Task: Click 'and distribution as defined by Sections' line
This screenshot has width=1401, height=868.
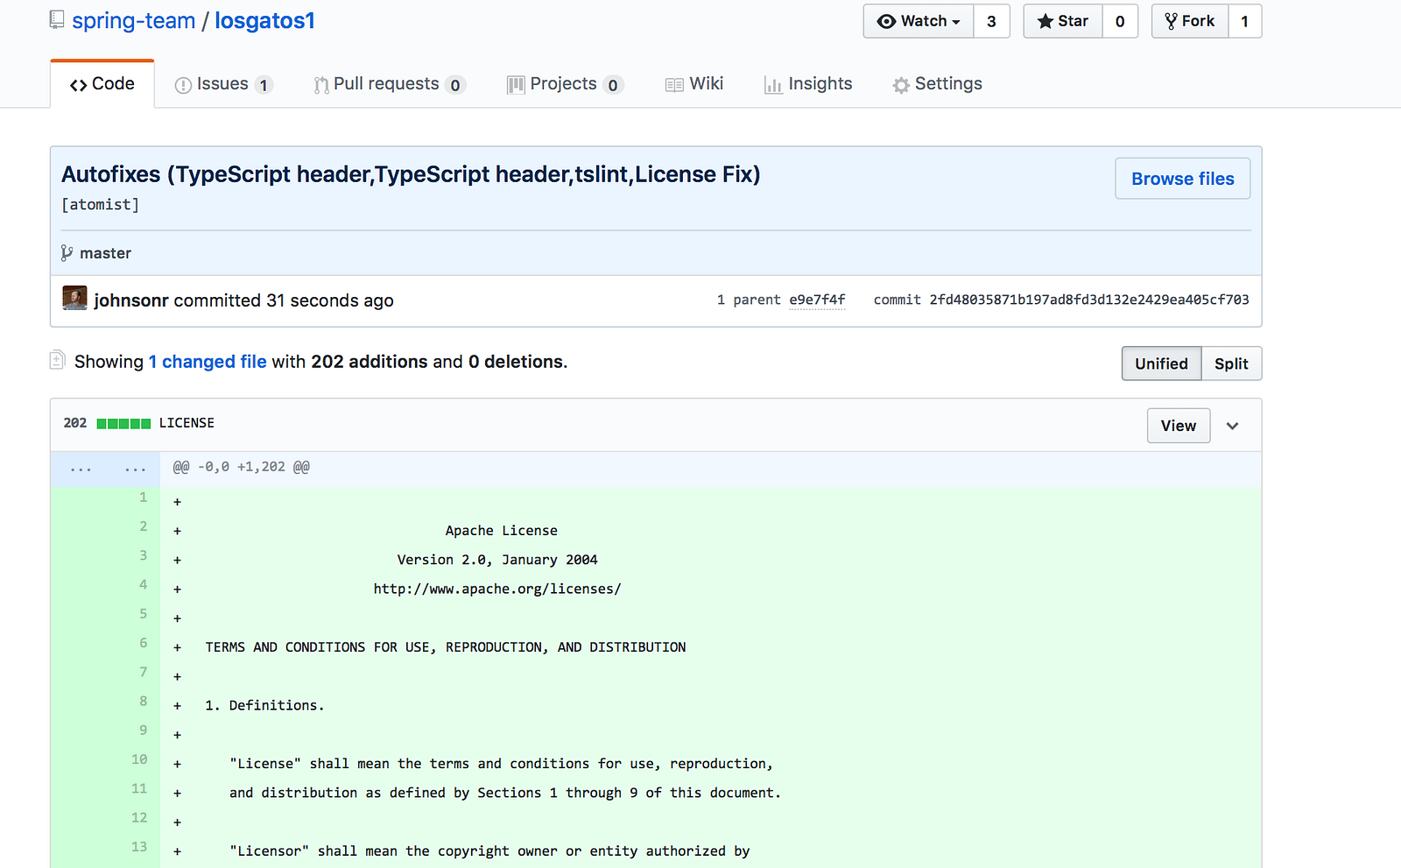Action: pos(505,793)
